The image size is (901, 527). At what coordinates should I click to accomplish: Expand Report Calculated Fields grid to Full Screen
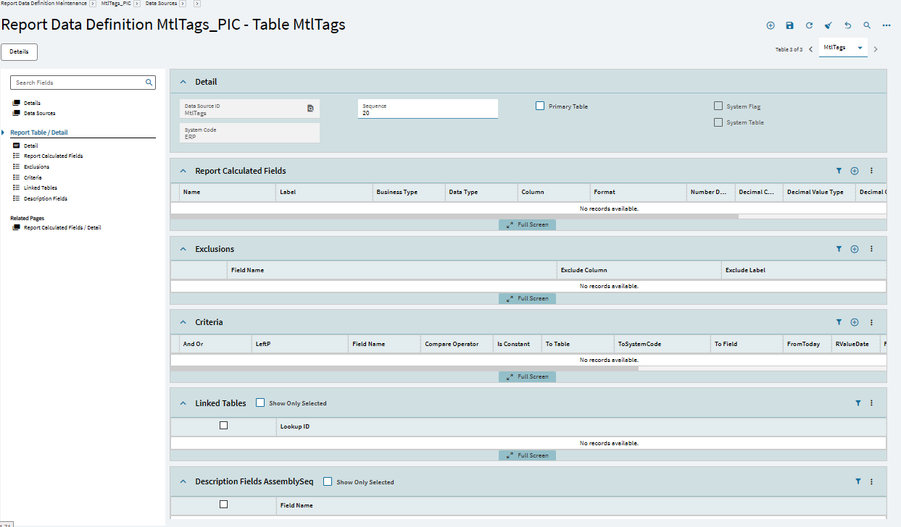pos(527,224)
